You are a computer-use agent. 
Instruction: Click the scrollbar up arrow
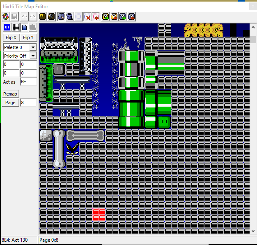coord(253,27)
